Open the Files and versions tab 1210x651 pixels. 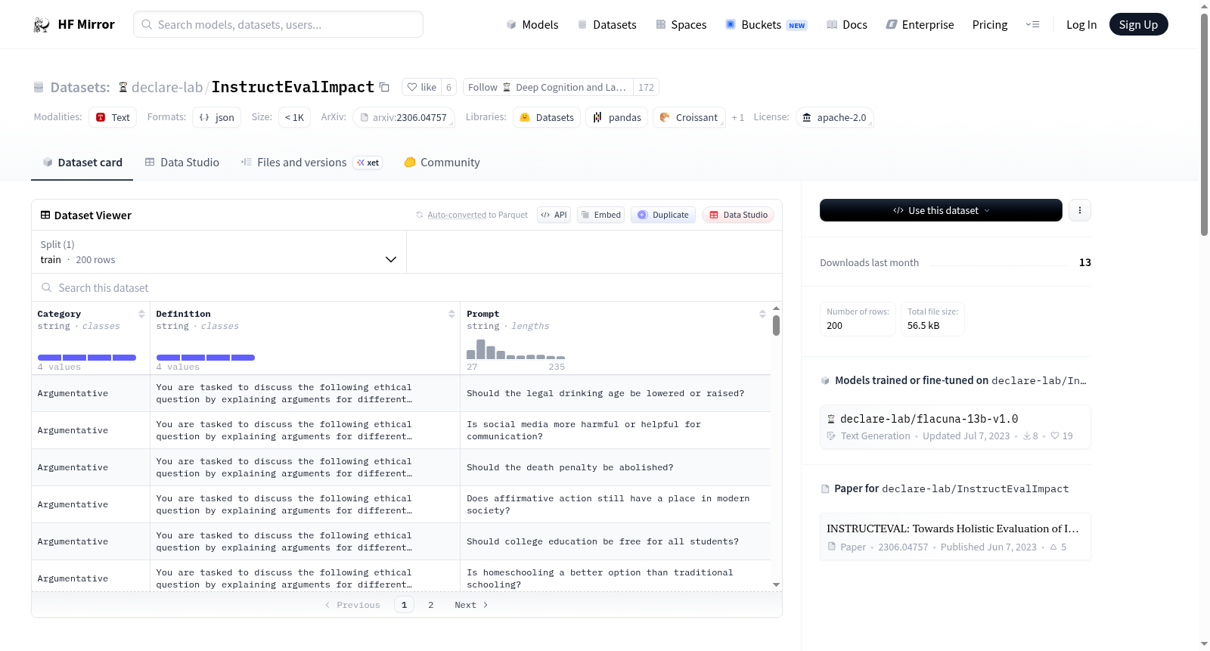click(x=312, y=163)
